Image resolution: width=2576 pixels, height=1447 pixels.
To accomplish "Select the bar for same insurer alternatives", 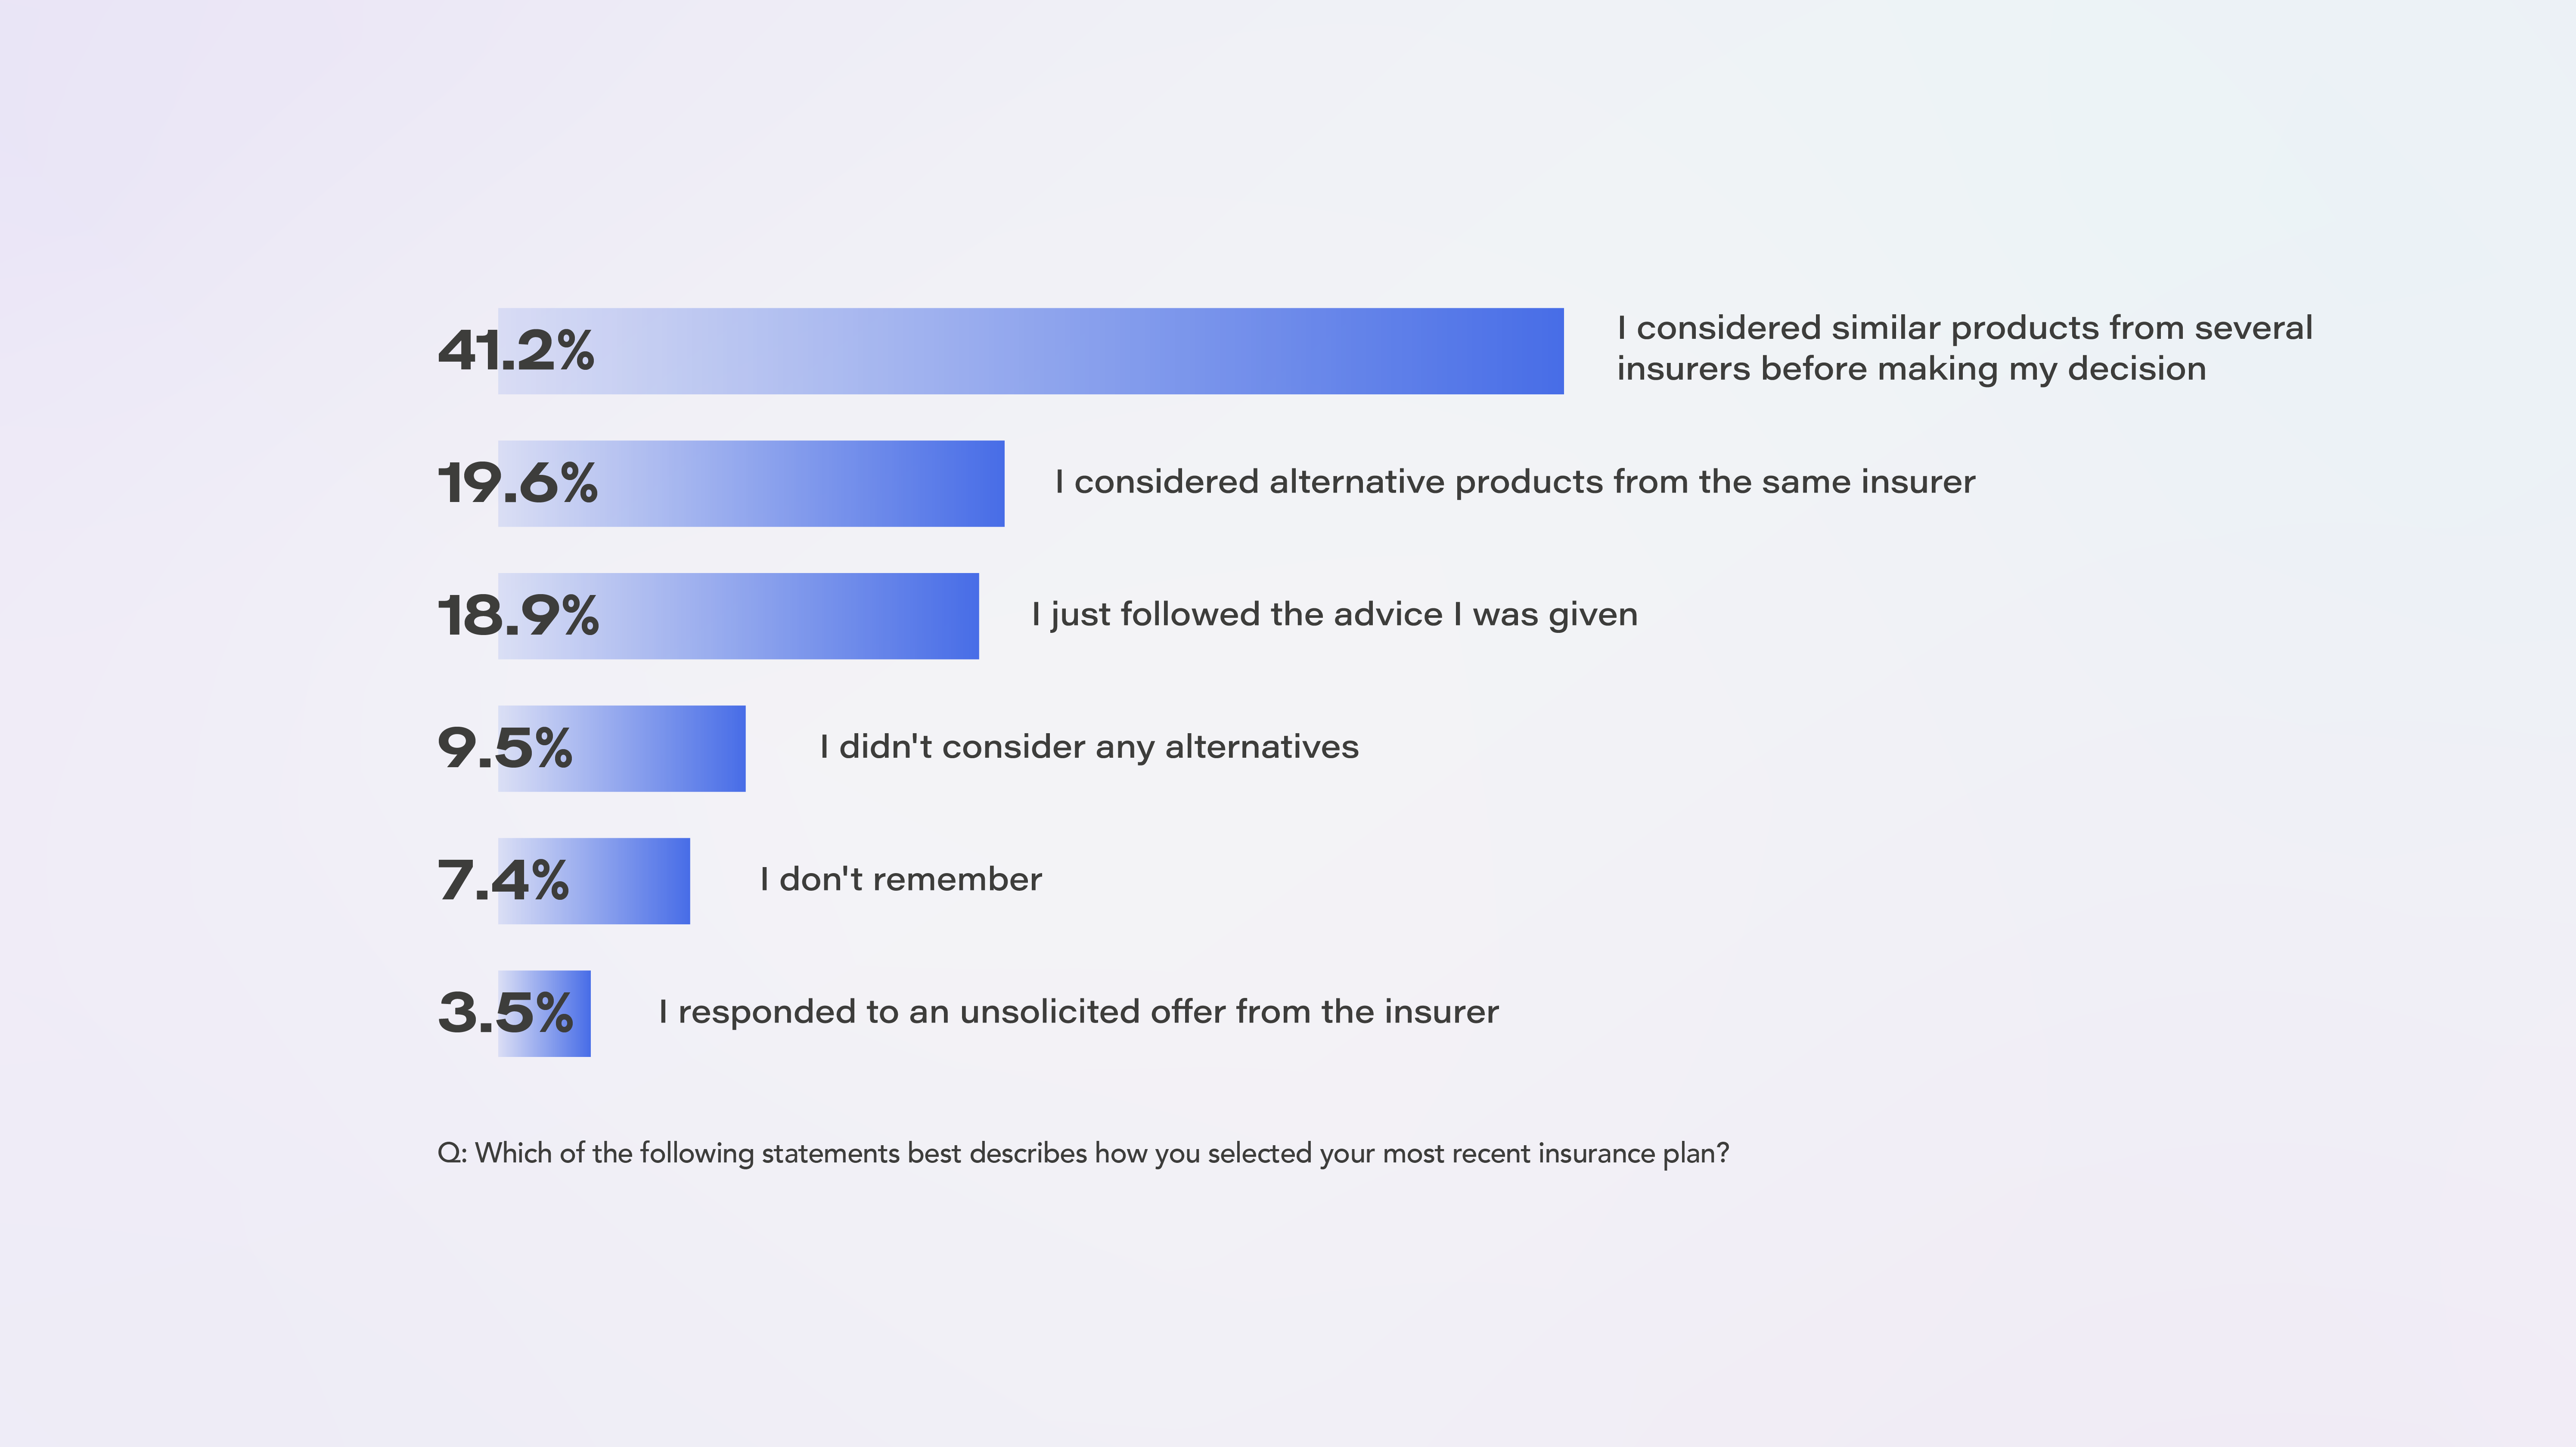I will coord(751,483).
